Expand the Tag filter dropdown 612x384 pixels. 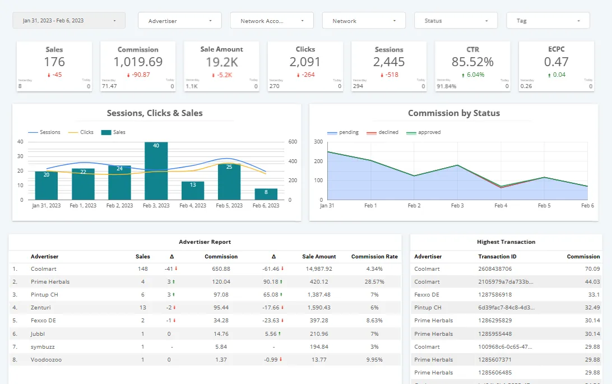click(548, 21)
